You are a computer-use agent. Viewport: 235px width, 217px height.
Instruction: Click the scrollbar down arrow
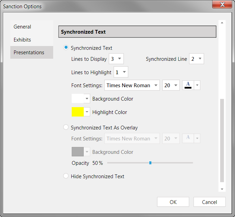click(x=222, y=189)
